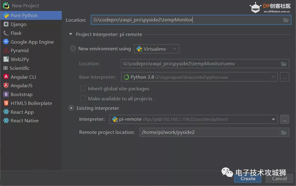Viewport: 296px width, 186px height.
Task: Enable Make available to all projects
Action: (x=83, y=98)
